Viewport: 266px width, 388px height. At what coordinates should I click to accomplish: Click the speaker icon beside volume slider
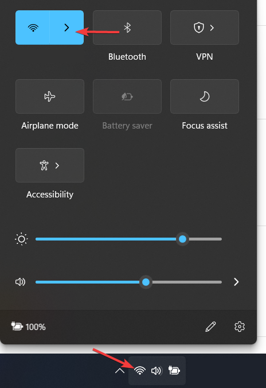click(20, 282)
